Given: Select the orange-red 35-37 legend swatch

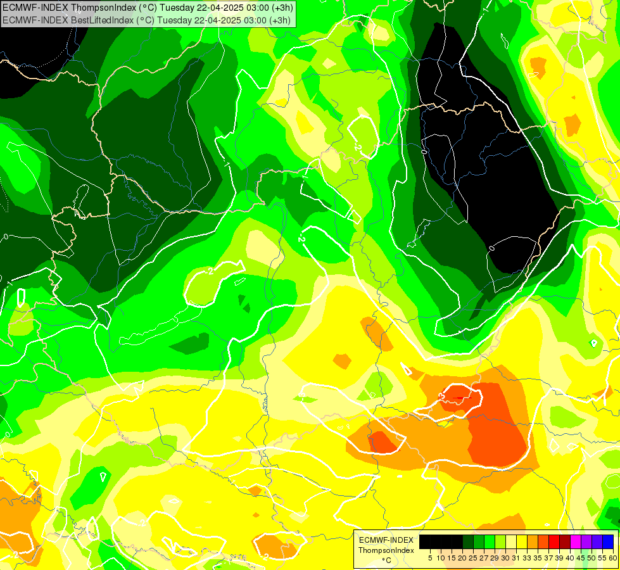Looking at the screenshot, I should pos(543,542).
